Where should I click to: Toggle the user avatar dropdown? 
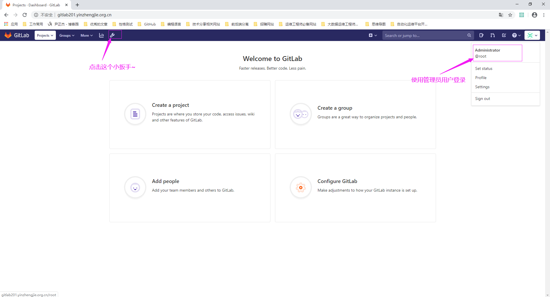click(x=532, y=35)
